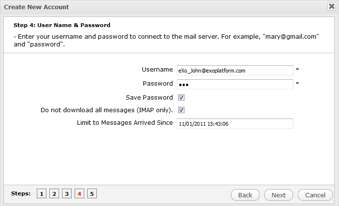Focus the Password input field
The width and height of the screenshot is (339, 206).
point(235,84)
